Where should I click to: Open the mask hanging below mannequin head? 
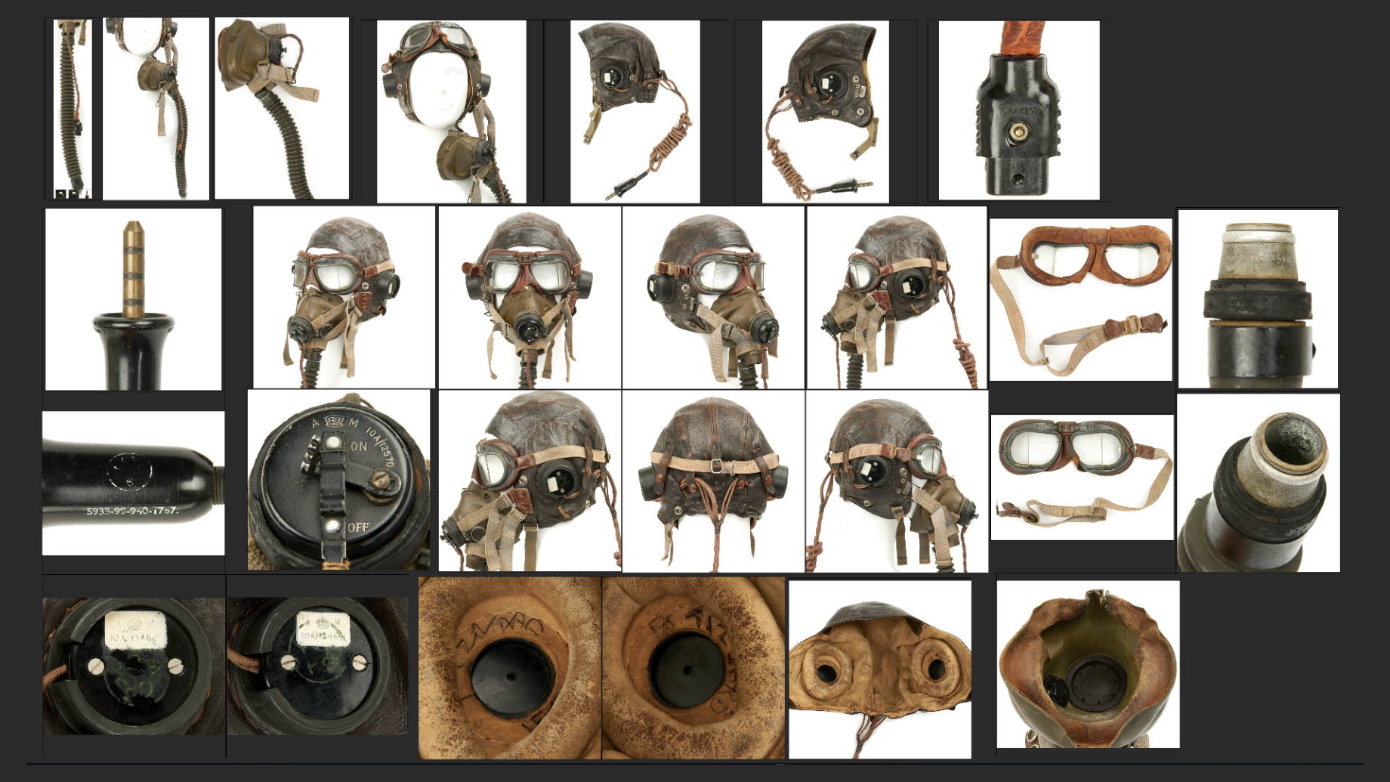coord(156,109)
